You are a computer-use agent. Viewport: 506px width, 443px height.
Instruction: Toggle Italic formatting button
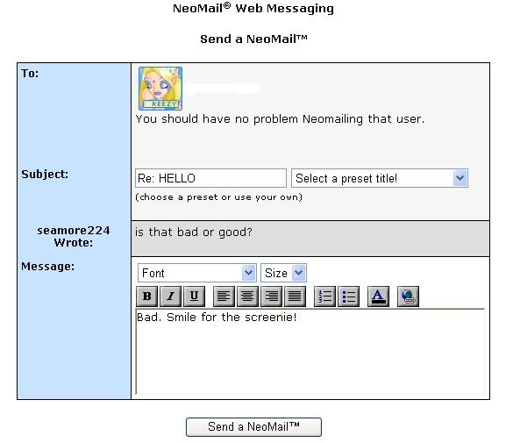[x=171, y=297]
